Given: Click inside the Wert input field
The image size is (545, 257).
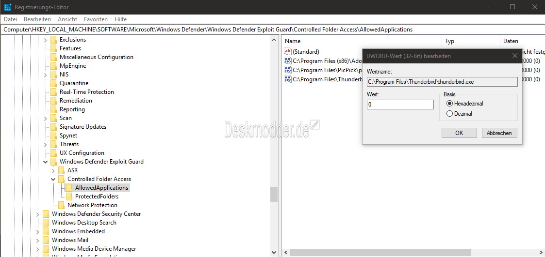Looking at the screenshot, I should (x=400, y=105).
